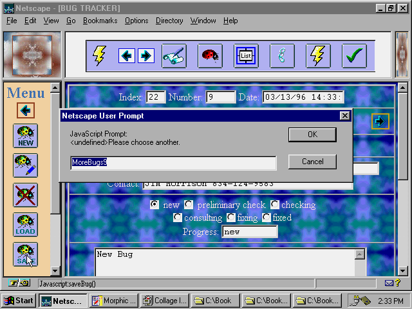This screenshot has width=412, height=309.
Task: Click the description text area scroll up arrow
Action: coord(360,254)
